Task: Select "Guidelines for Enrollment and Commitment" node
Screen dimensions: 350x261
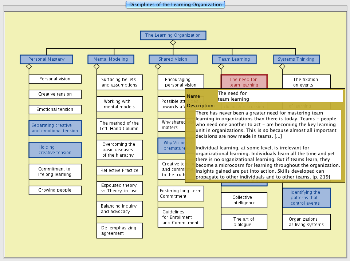Action: click(x=181, y=217)
